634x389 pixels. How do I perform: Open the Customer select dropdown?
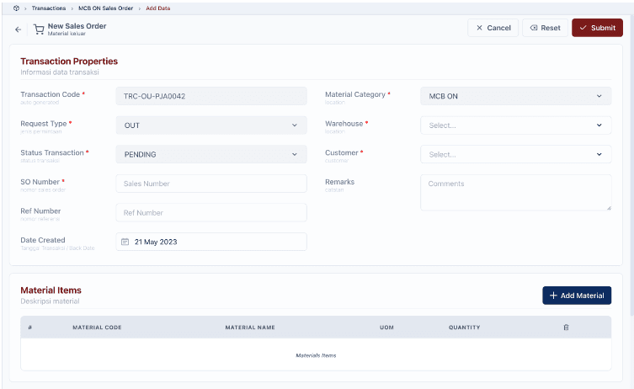[x=515, y=154]
